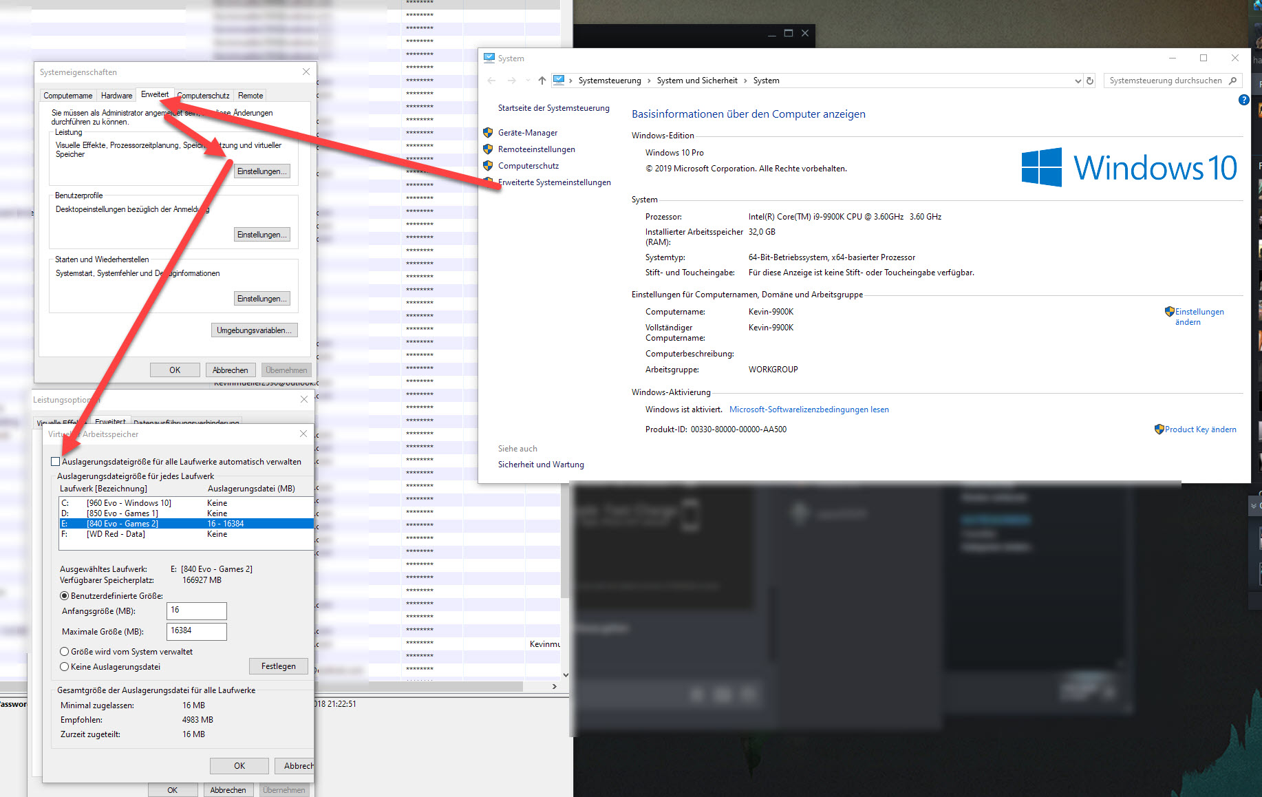Click OK in Virtueller Arbeitsspeicher dialog

coord(239,766)
